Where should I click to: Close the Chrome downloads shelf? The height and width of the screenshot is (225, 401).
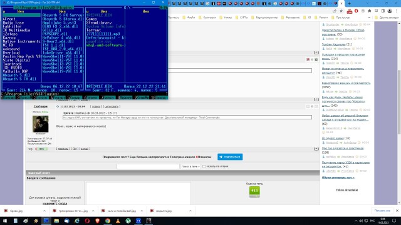pos(397,211)
